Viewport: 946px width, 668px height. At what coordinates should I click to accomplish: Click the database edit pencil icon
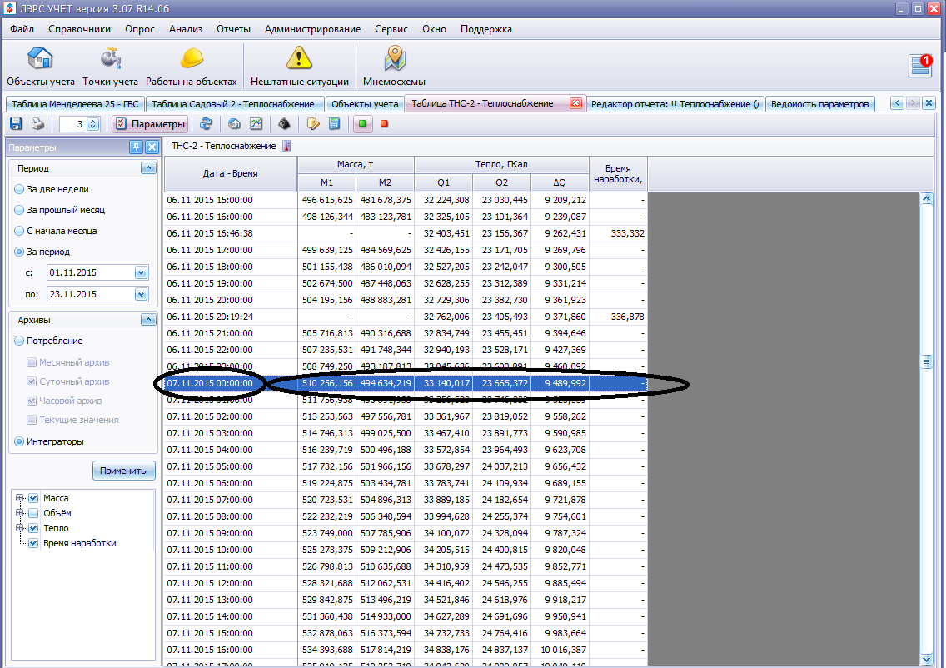tap(312, 124)
